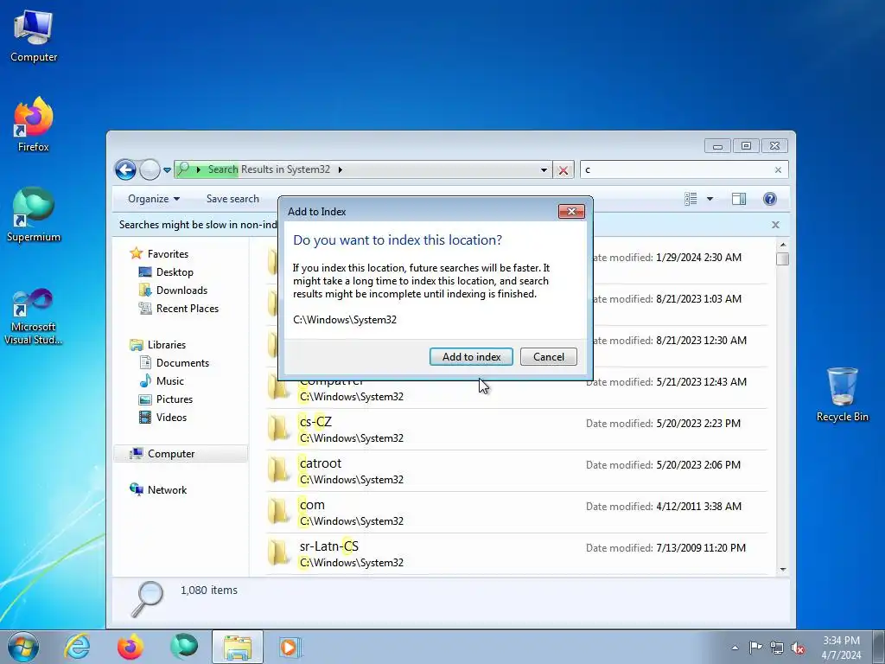Open Explorer help

[770, 199]
